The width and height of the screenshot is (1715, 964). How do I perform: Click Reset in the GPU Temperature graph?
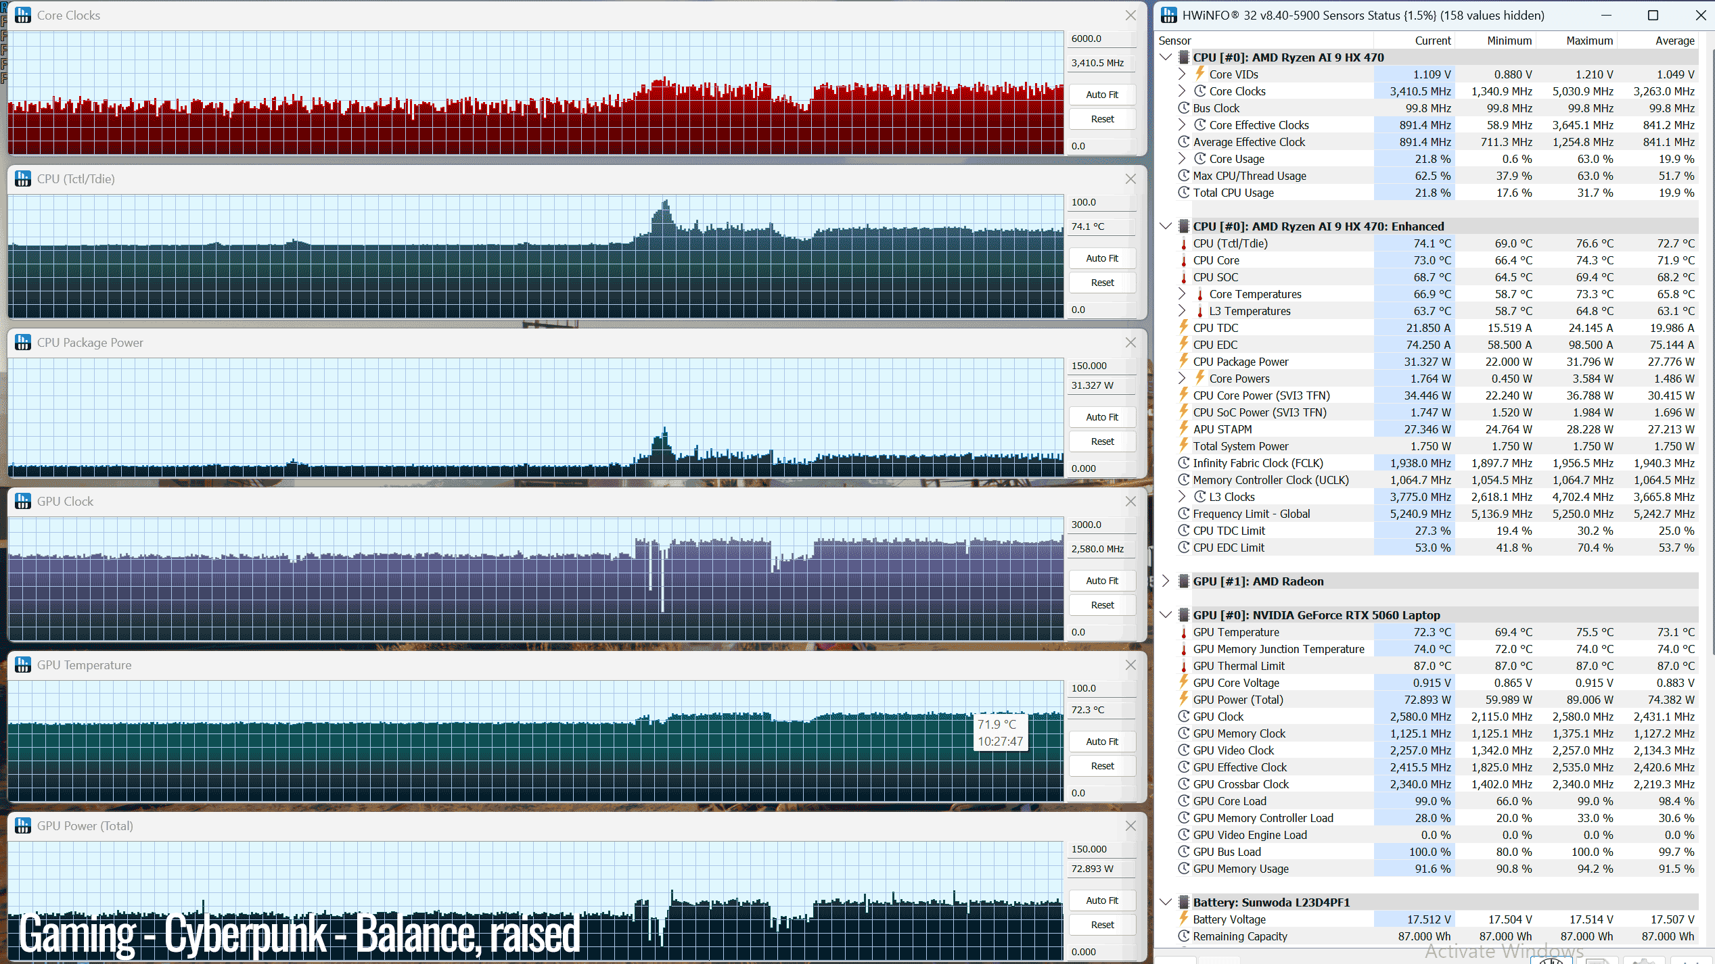pos(1102,766)
